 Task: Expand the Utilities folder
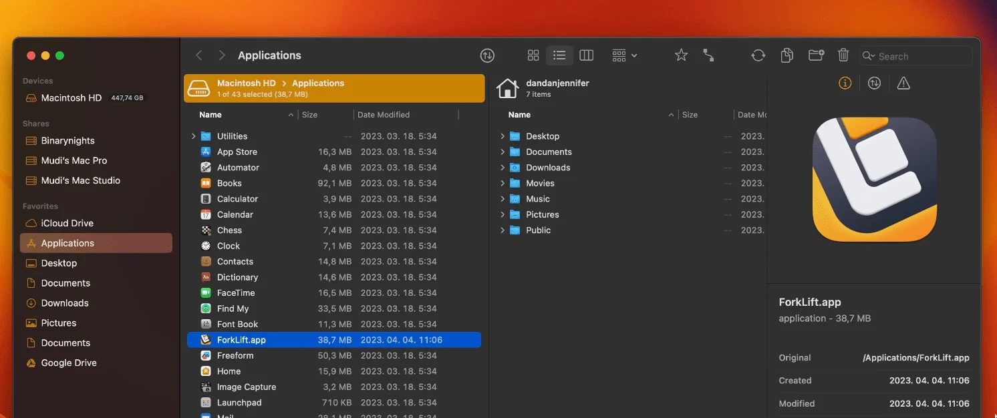[x=194, y=136]
